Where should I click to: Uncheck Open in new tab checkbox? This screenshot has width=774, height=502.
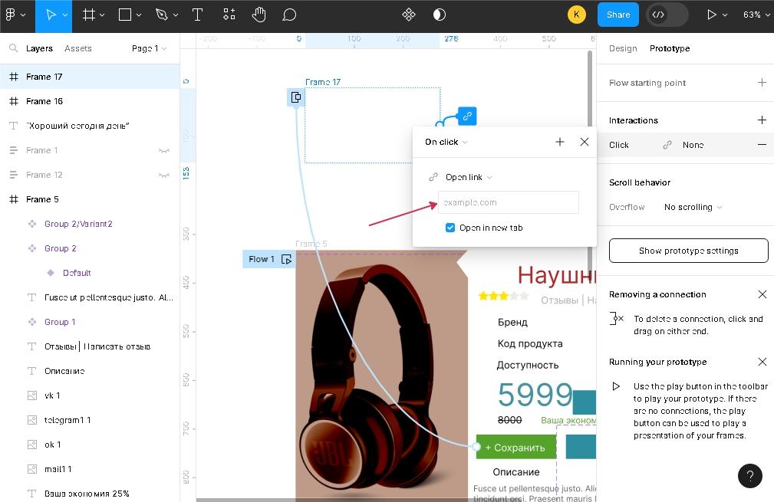[450, 228]
